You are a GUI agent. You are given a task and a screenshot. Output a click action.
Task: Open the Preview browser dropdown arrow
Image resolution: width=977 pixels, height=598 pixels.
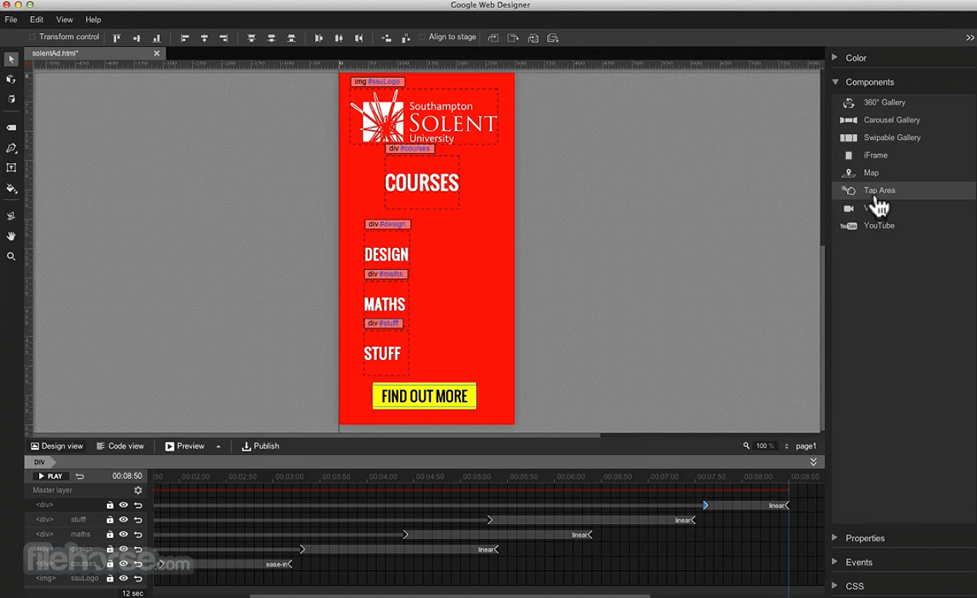tap(218, 446)
